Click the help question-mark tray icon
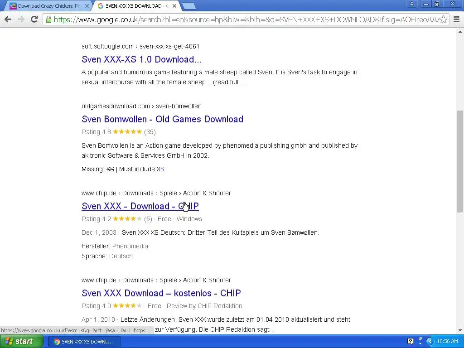464x348 pixels. (410, 341)
